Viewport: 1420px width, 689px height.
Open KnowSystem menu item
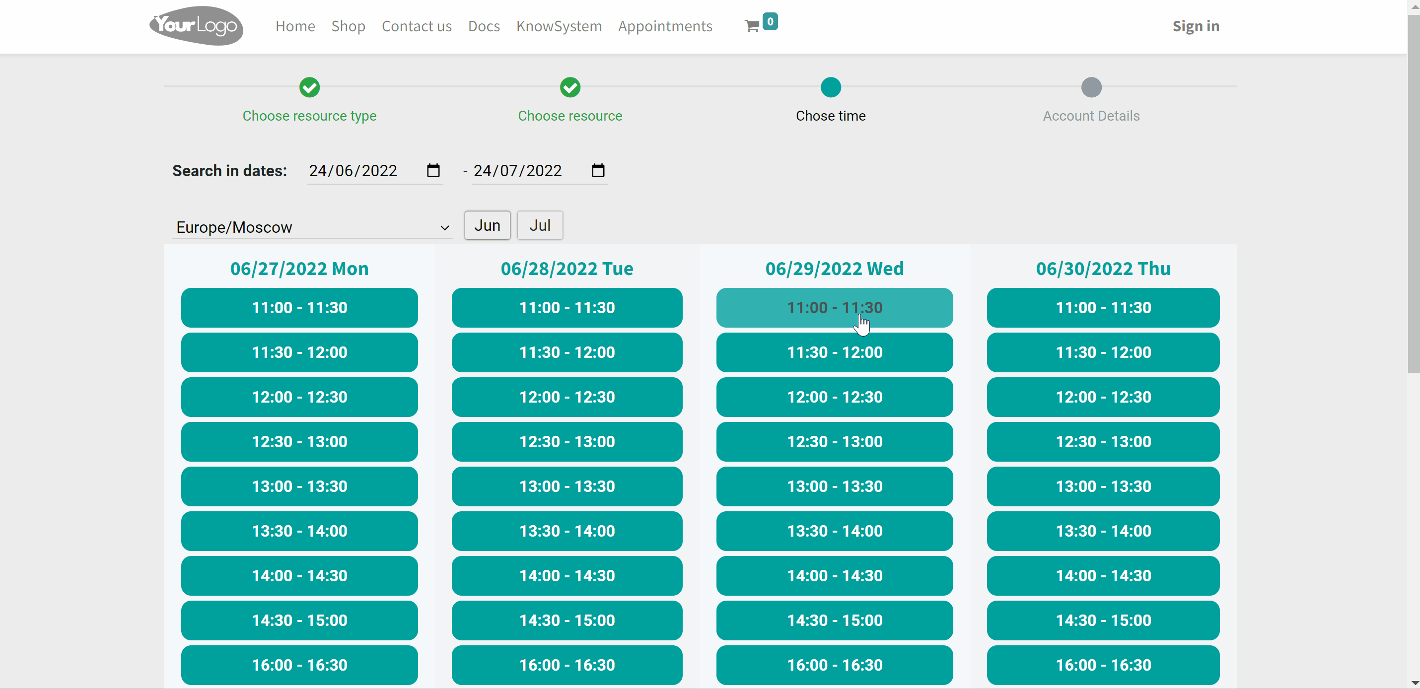(x=559, y=26)
